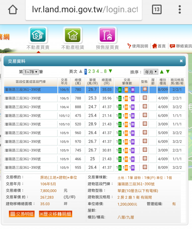Image resolution: width=192 pixels, height=232 pixels.
Task: Select the 105/12 row priced 475
Action: click(x=94, y=115)
